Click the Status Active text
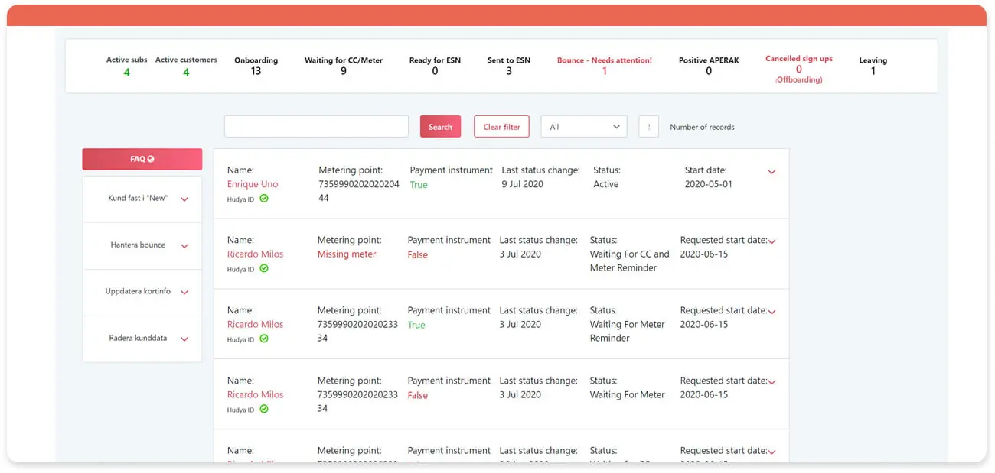 (x=605, y=184)
